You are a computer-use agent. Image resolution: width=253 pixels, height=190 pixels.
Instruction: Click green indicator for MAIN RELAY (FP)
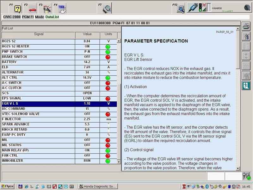[x=108, y=151]
